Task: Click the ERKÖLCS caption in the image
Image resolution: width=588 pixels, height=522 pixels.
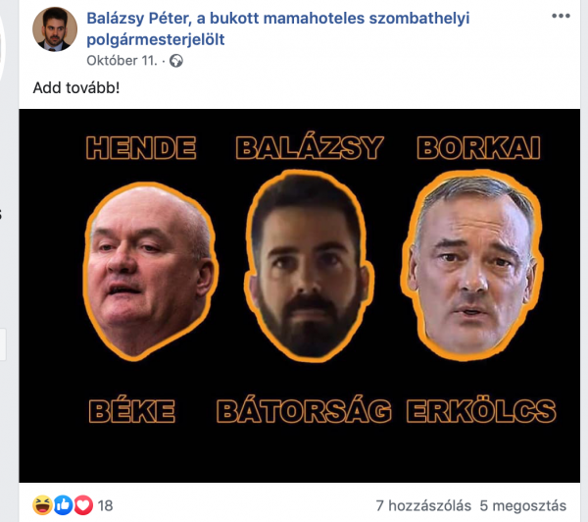Action: tap(481, 410)
